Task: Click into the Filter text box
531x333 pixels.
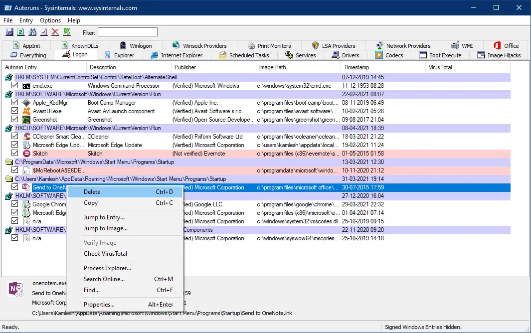Action: point(128,32)
